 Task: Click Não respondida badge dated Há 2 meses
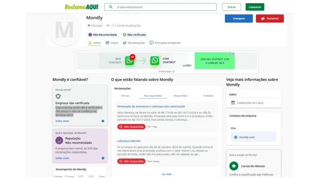(131, 161)
